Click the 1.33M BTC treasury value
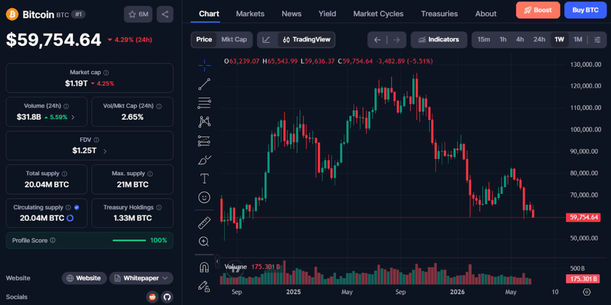Image resolution: width=611 pixels, height=305 pixels. click(132, 218)
